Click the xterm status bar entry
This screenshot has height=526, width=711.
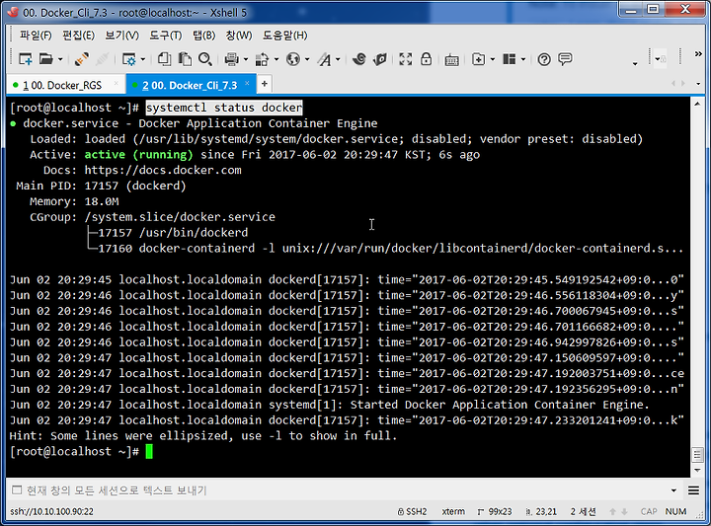click(453, 511)
